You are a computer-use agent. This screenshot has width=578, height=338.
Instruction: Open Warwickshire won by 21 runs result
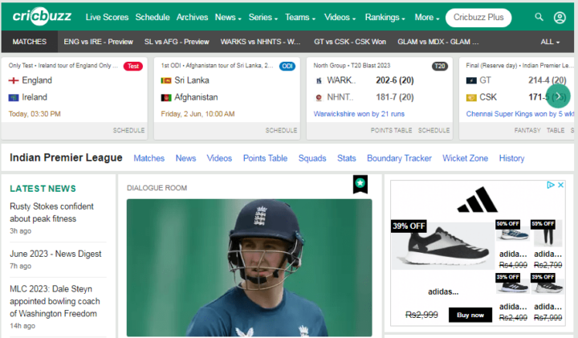pyautogui.click(x=359, y=114)
